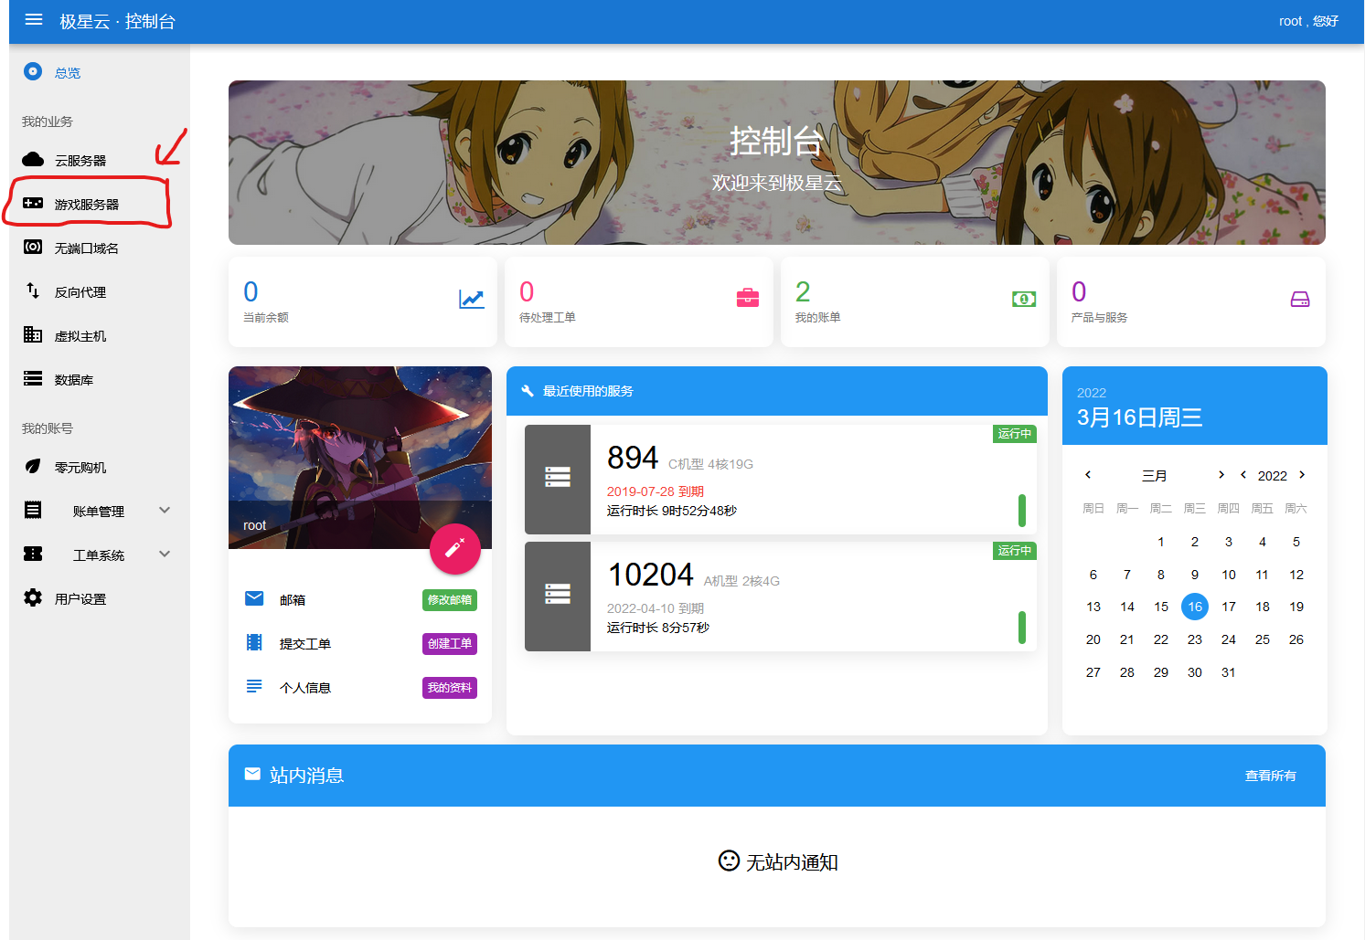Go to next month in calendar

coord(1221,474)
